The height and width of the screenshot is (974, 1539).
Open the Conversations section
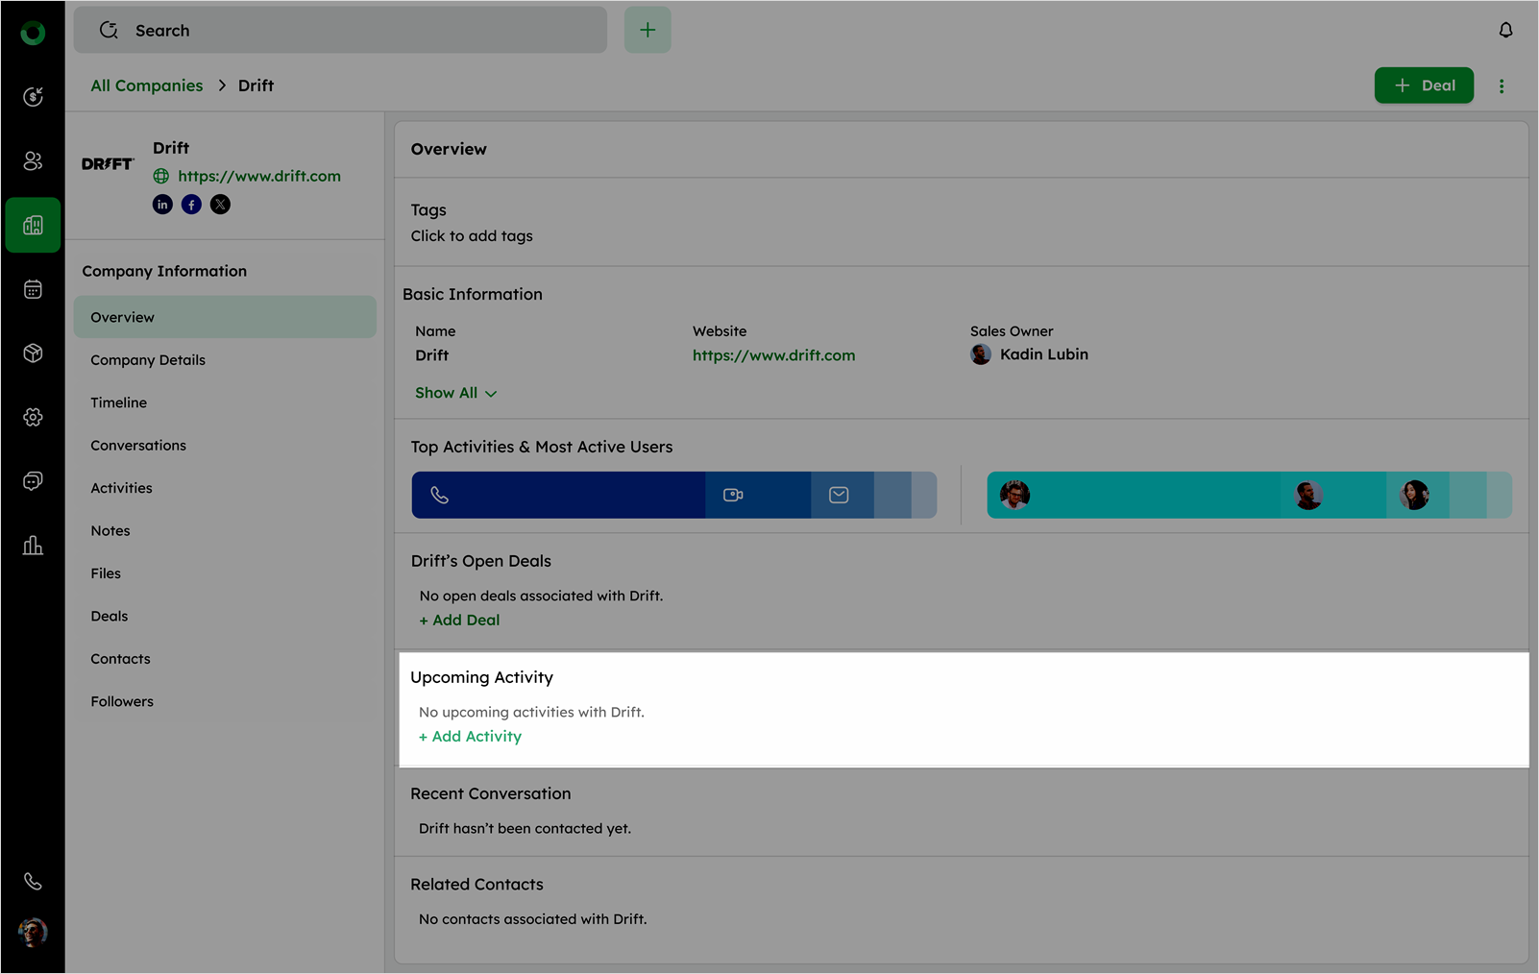click(x=138, y=446)
